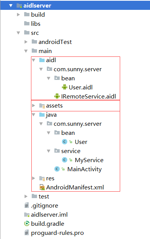
Task: Collapse the java folder arrow
Action: [34, 115]
